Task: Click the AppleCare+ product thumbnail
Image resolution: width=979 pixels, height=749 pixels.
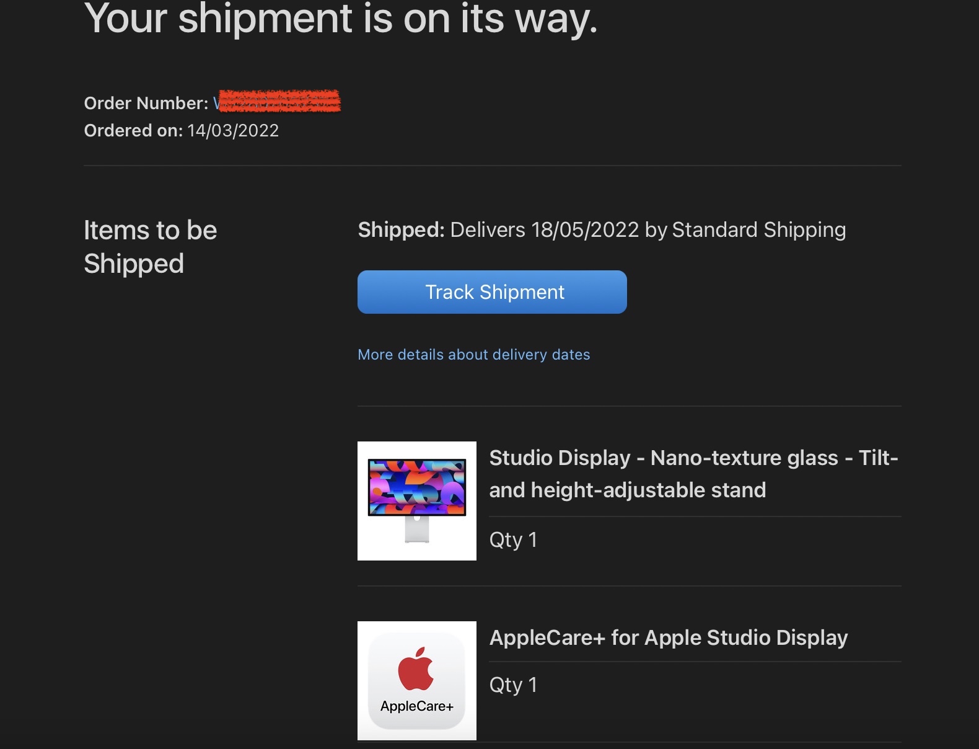Action: (416, 680)
